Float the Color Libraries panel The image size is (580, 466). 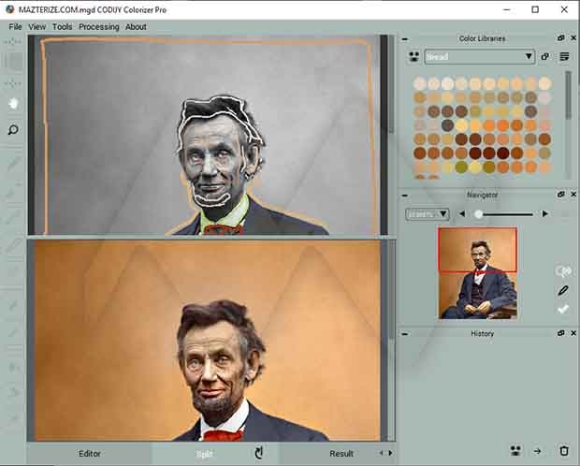[560, 38]
